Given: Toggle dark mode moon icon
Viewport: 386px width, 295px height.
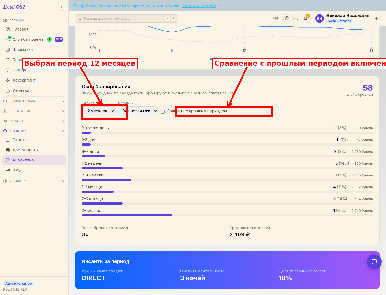Looking at the screenshot, I should 296,19.
